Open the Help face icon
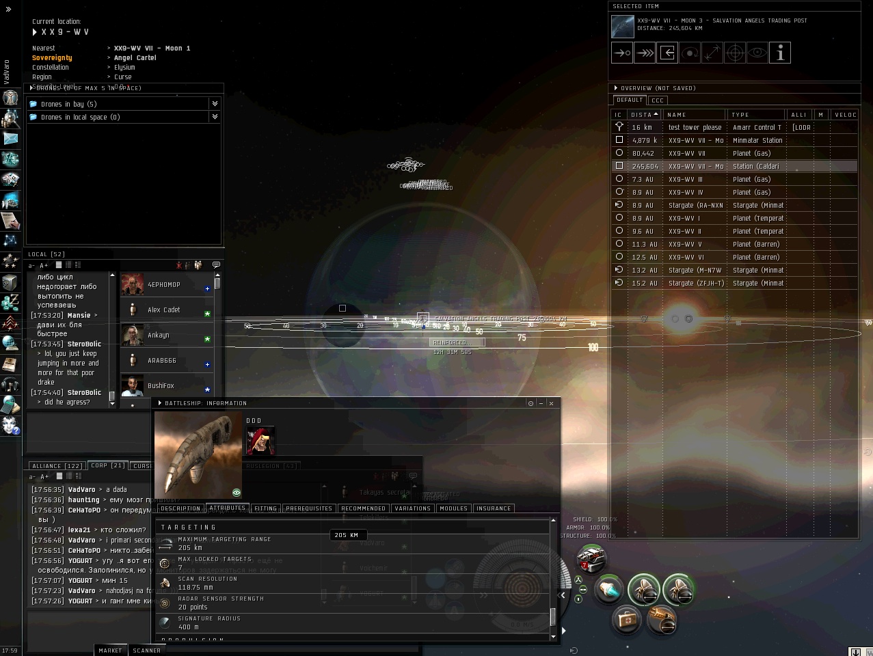The width and height of the screenshot is (873, 656). pyautogui.click(x=10, y=425)
